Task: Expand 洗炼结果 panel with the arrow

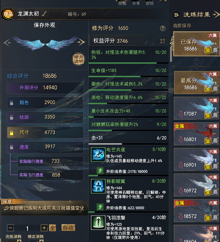Action: [x=216, y=15]
